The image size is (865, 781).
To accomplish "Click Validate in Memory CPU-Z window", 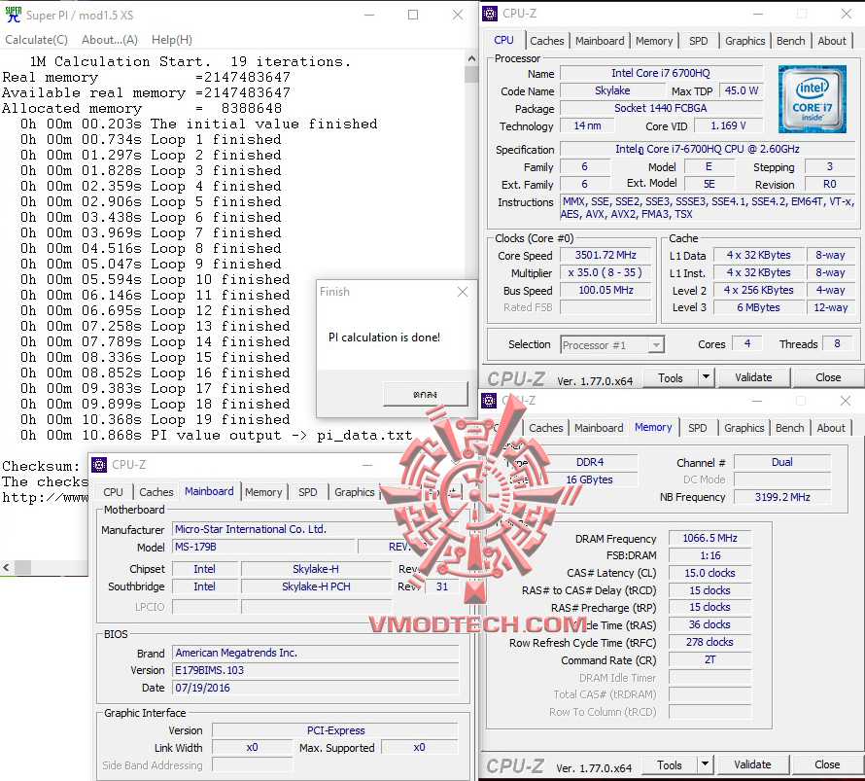I will pos(752,764).
